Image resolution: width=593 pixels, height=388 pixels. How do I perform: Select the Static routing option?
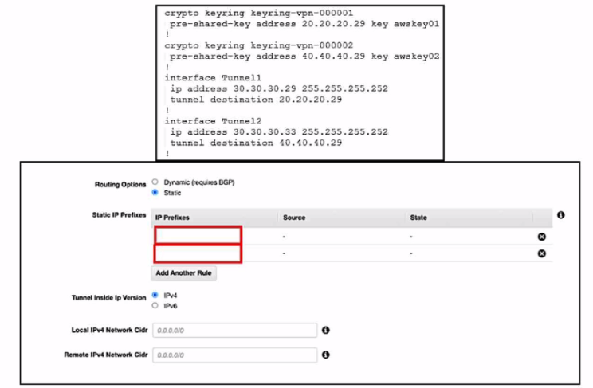tap(155, 192)
